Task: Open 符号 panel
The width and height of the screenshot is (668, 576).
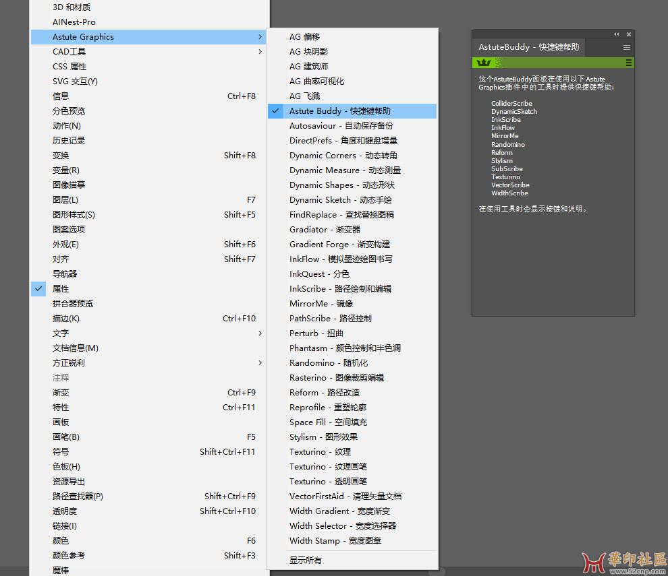Action: pos(148,452)
